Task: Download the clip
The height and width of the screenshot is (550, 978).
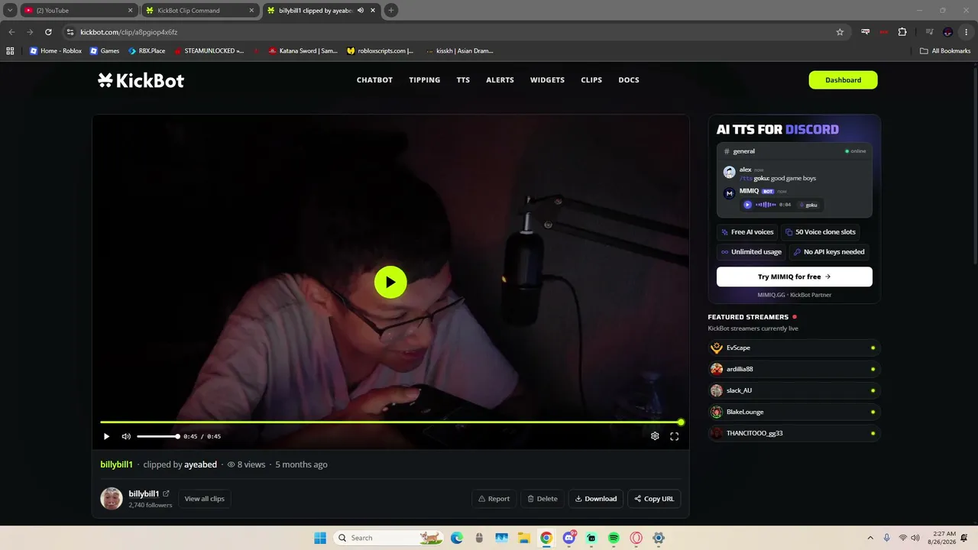Action: (596, 499)
